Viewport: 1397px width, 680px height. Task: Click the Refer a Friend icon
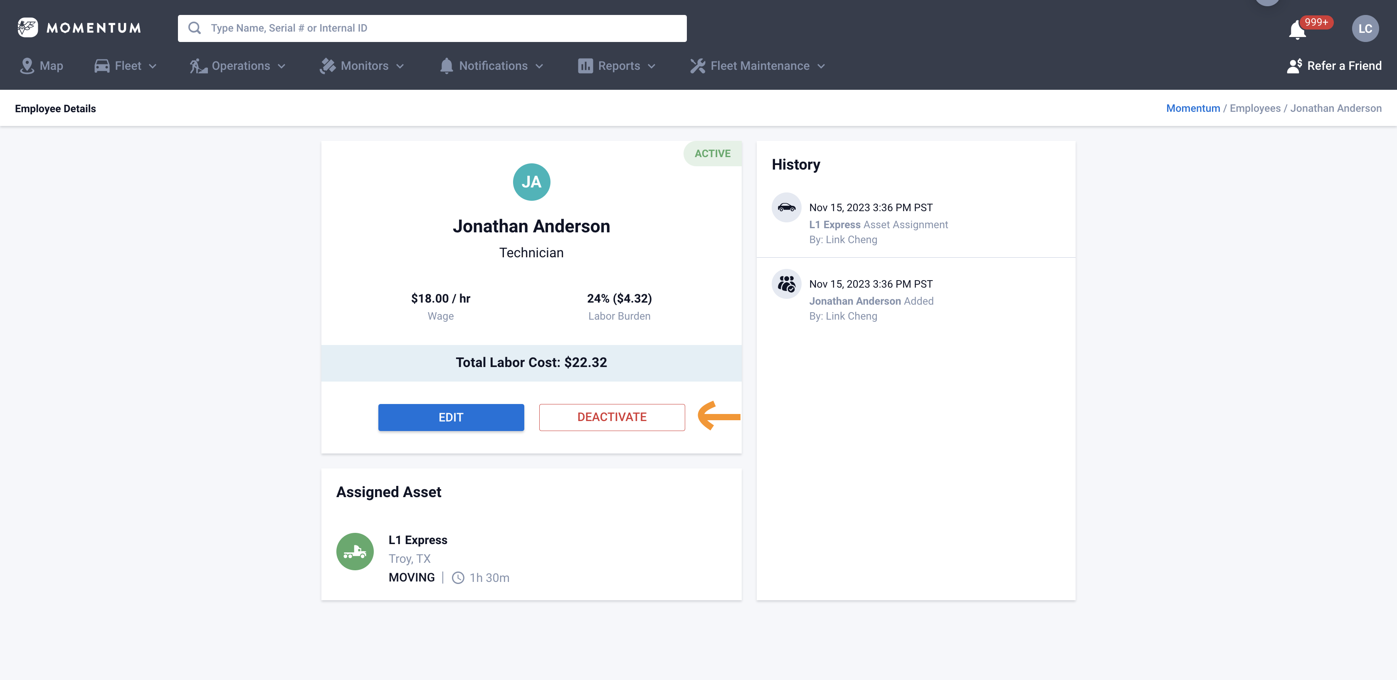(x=1294, y=66)
